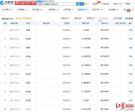Open 详情 for row 1 (20-家具)

[x=130, y=30]
